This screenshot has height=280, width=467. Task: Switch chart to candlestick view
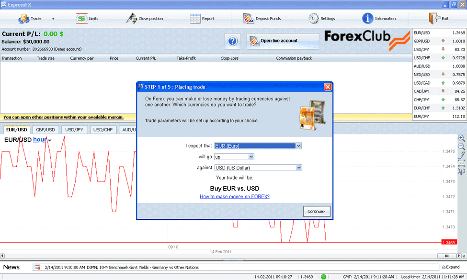[x=461, y=172]
